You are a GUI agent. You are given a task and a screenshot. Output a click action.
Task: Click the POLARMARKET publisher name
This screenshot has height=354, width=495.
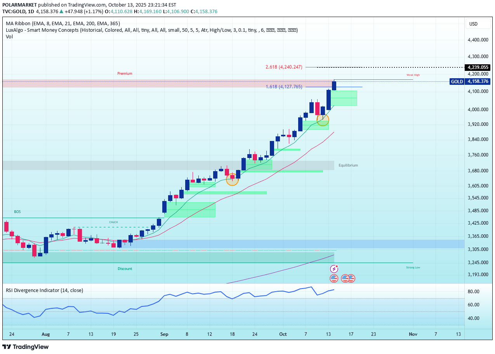pyautogui.click(x=20, y=5)
